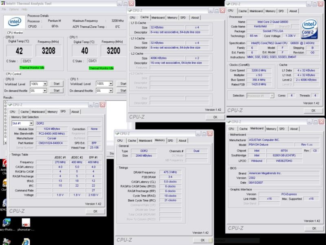The height and width of the screenshot is (245, 326).
Task: Open About tab in CPU-Z Cache window
Action: pos(195,18)
